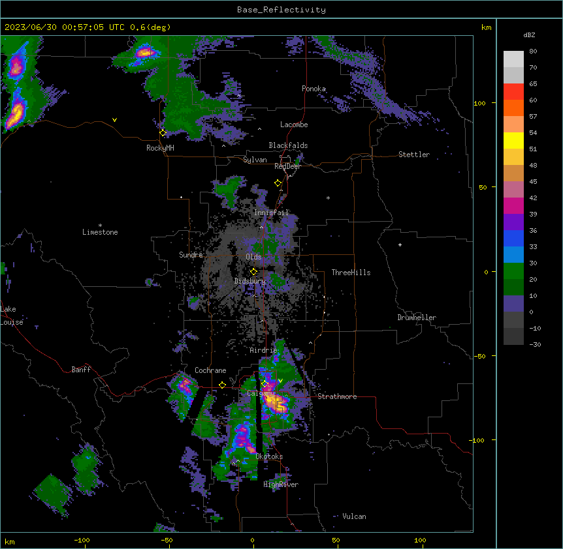The width and height of the screenshot is (563, 549).
Task: Click the RedDeer city label
Action: 287,166
